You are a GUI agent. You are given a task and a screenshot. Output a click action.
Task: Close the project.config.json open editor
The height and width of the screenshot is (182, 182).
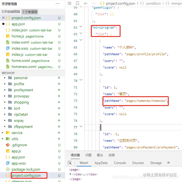pos(3,18)
